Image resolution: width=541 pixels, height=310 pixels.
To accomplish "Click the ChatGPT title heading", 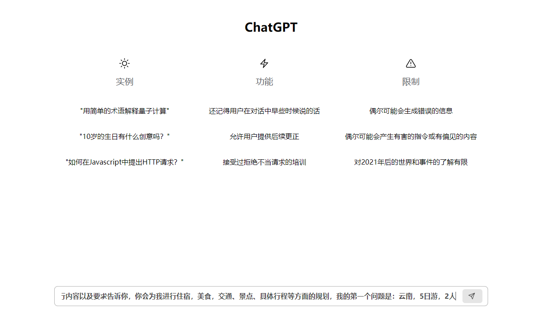I will (271, 27).
